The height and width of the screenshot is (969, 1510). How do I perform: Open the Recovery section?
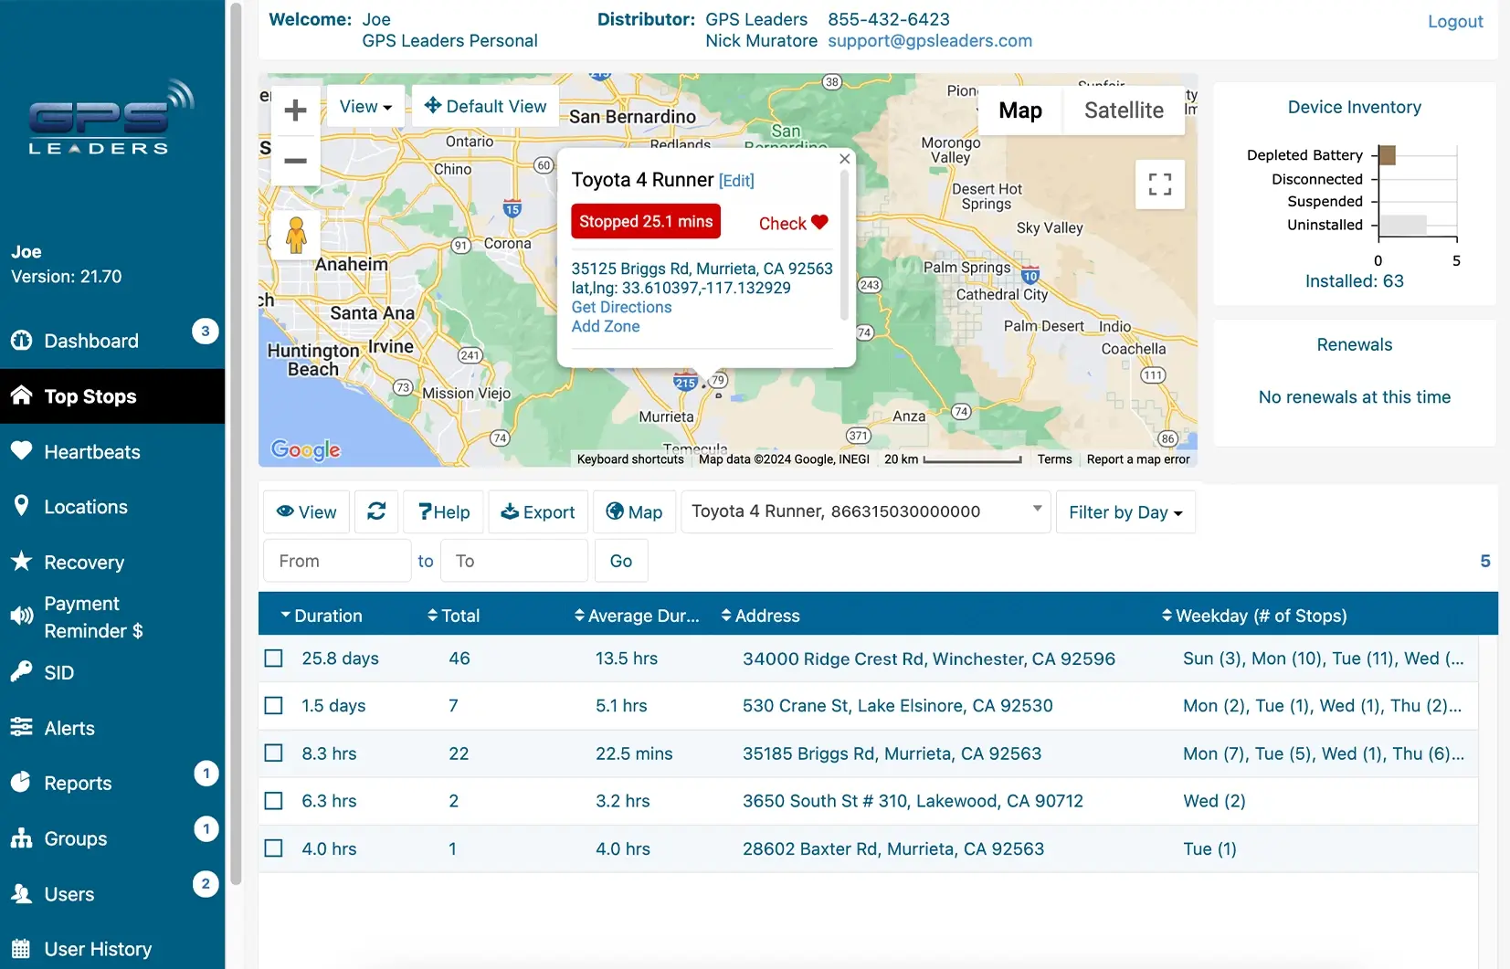pos(84,562)
